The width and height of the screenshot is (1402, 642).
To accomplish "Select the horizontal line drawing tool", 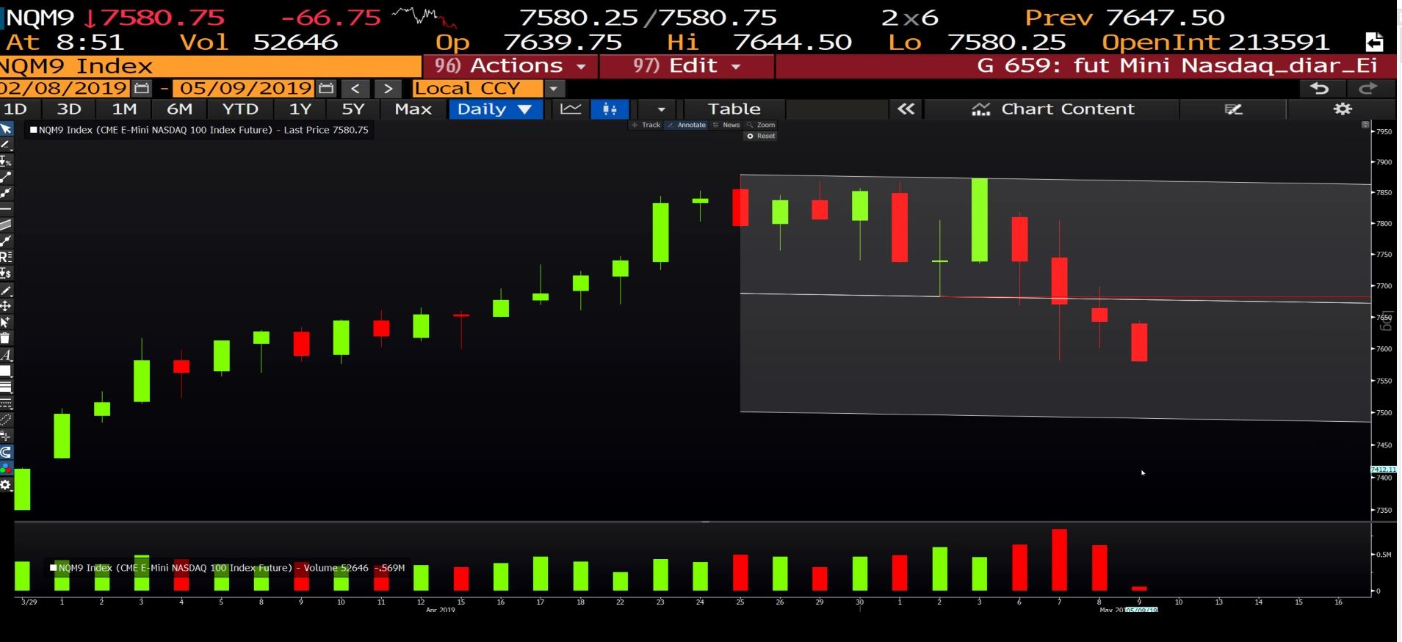I will click(x=6, y=209).
